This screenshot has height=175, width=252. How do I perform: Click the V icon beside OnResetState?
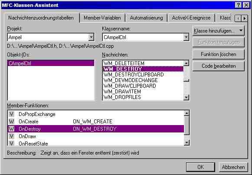click(x=11, y=143)
